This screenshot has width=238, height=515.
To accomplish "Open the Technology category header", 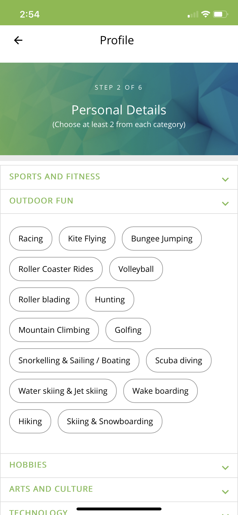I will [x=39, y=512].
